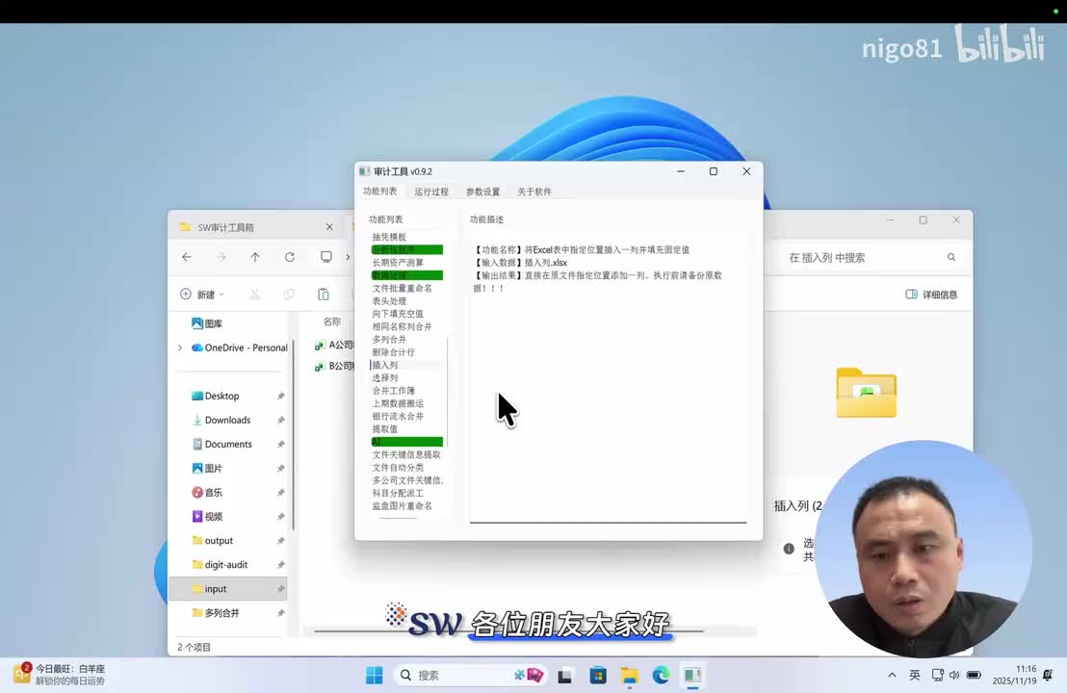Click the Explorer forward arrow
The height and width of the screenshot is (693, 1067).
click(221, 257)
